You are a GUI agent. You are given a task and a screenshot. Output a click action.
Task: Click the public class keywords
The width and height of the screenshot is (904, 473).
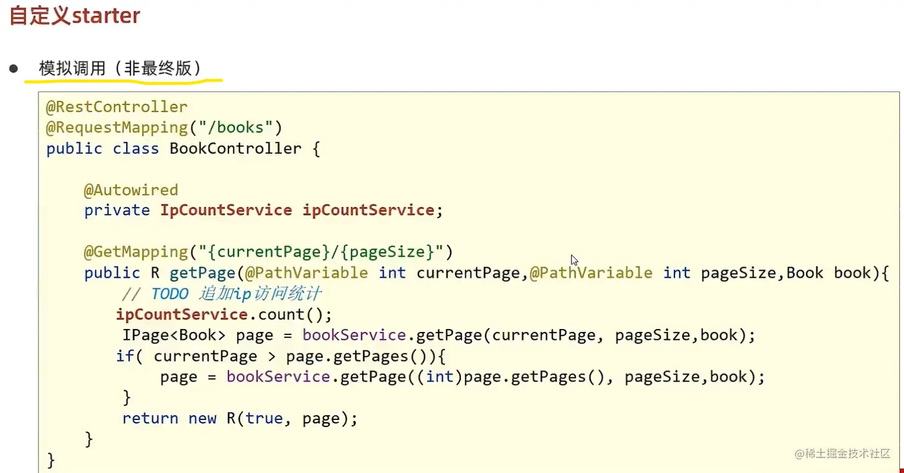coord(103,148)
